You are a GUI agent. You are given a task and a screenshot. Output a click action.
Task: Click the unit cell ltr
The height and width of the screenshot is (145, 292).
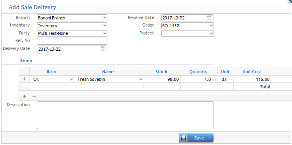pos(224,79)
